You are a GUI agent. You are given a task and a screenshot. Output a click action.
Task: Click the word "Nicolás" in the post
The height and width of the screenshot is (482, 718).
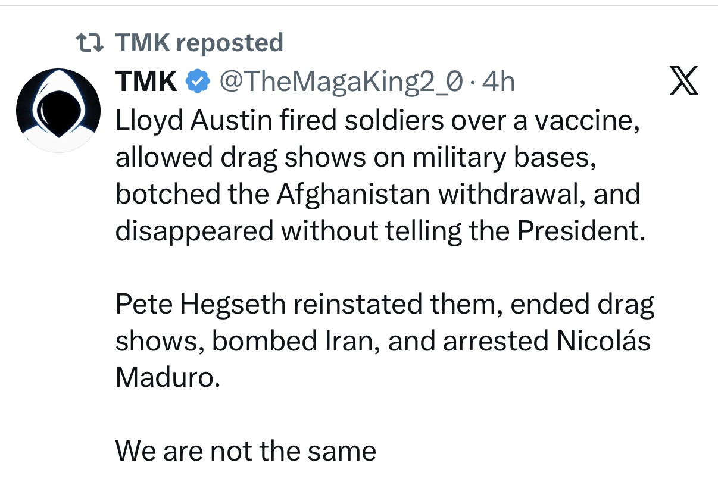coord(601,341)
